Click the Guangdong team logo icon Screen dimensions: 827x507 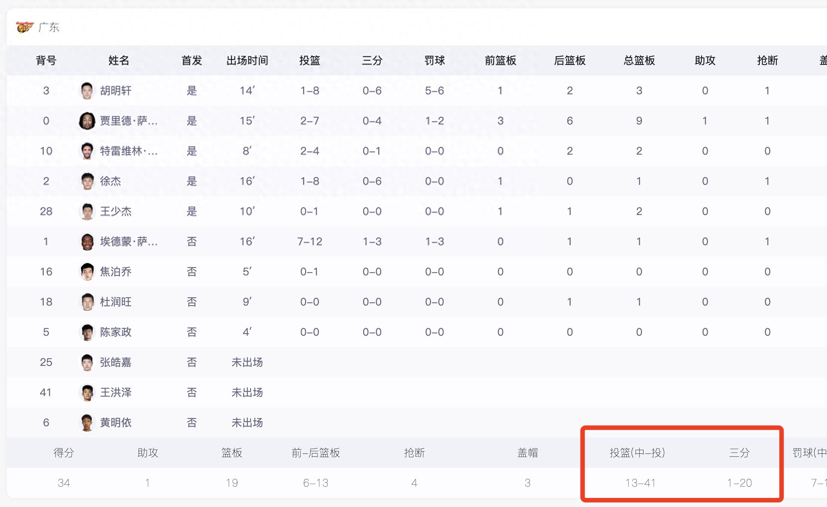tap(25, 27)
